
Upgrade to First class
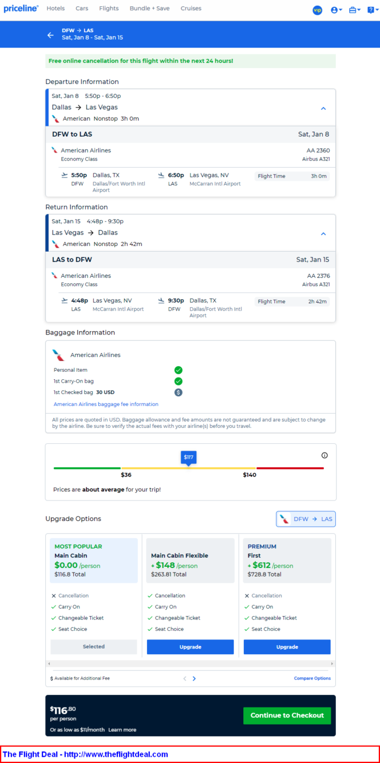tap(287, 647)
